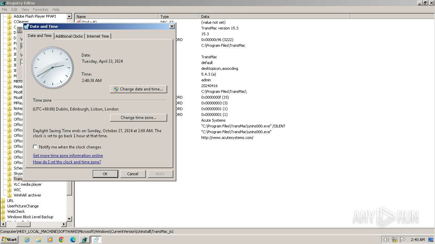Click the data value 'Acute Systems'
The height and width of the screenshot is (244, 435).
(x=213, y=120)
